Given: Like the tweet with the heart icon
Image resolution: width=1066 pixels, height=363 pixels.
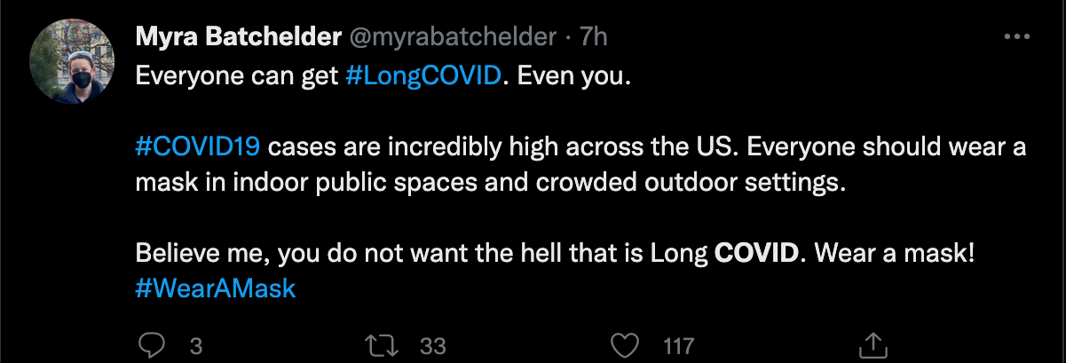Looking at the screenshot, I should click(628, 343).
